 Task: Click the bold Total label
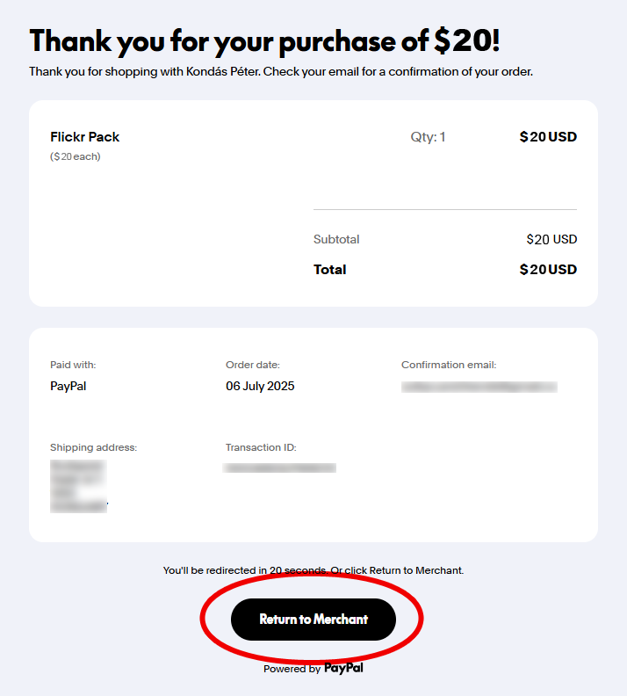pos(330,270)
